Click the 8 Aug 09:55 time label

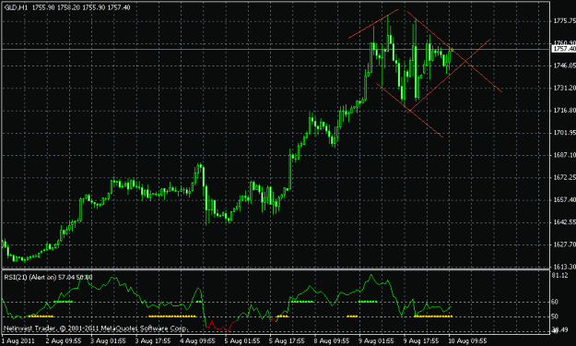[x=332, y=340]
